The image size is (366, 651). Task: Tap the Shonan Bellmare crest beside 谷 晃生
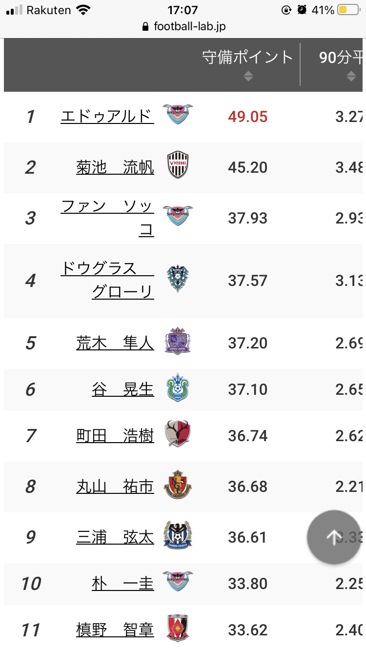[x=177, y=387]
